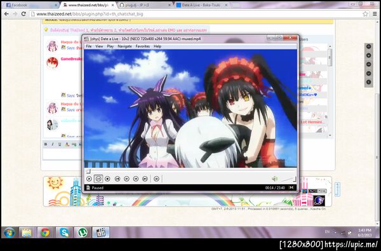The width and height of the screenshot is (381, 251).
Task: Toggle bold in the chat editor toolbar
Action: pos(46,144)
